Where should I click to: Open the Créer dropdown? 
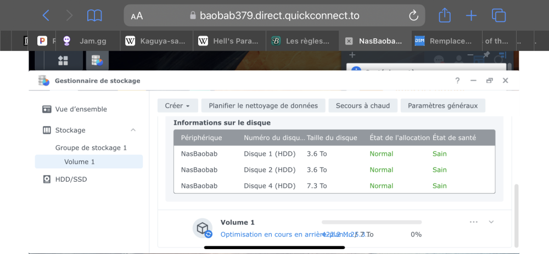[177, 106]
